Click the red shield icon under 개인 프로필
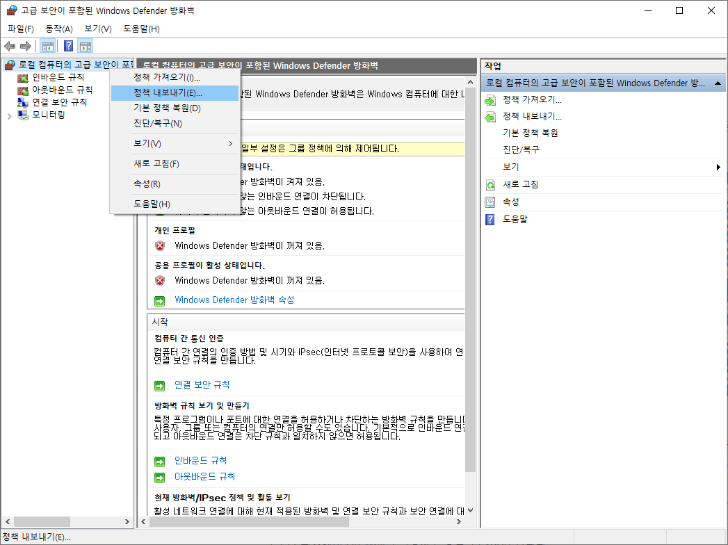The width and height of the screenshot is (728, 545). [160, 246]
